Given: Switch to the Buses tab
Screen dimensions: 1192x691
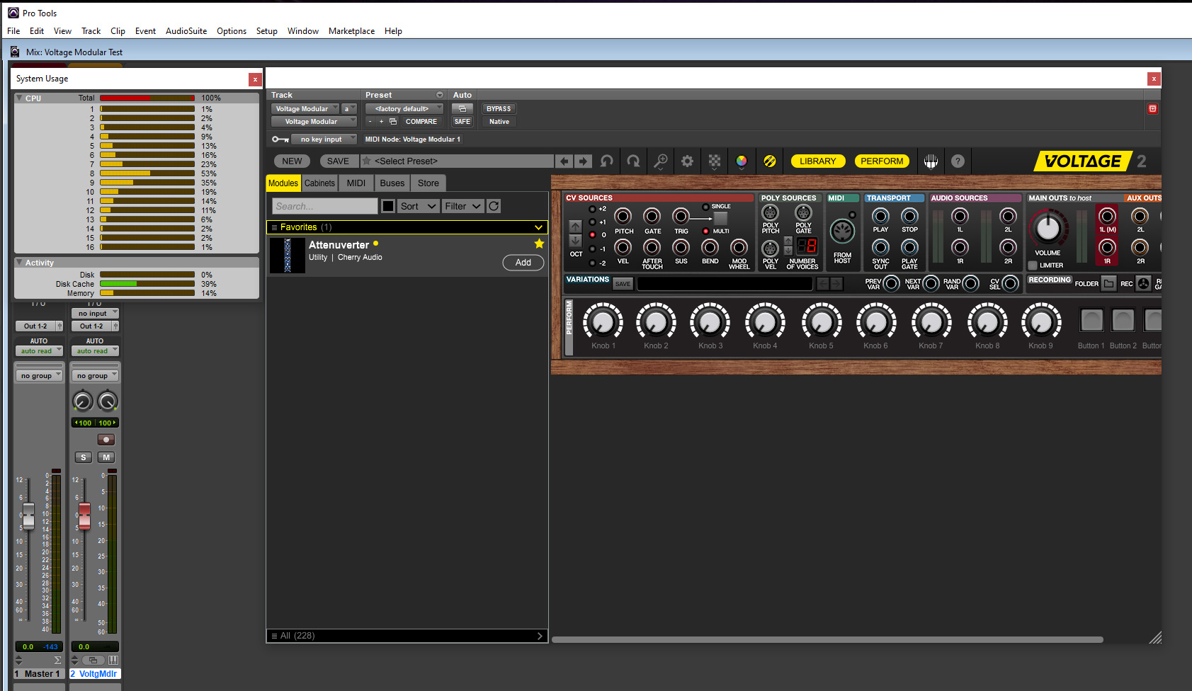Looking at the screenshot, I should pyautogui.click(x=392, y=183).
